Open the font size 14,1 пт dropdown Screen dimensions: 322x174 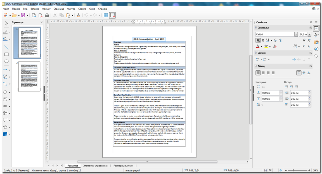(309, 34)
